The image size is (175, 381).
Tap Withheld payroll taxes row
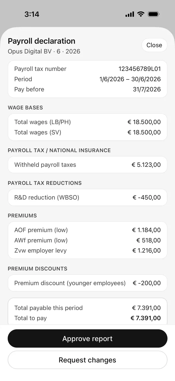(x=87, y=165)
